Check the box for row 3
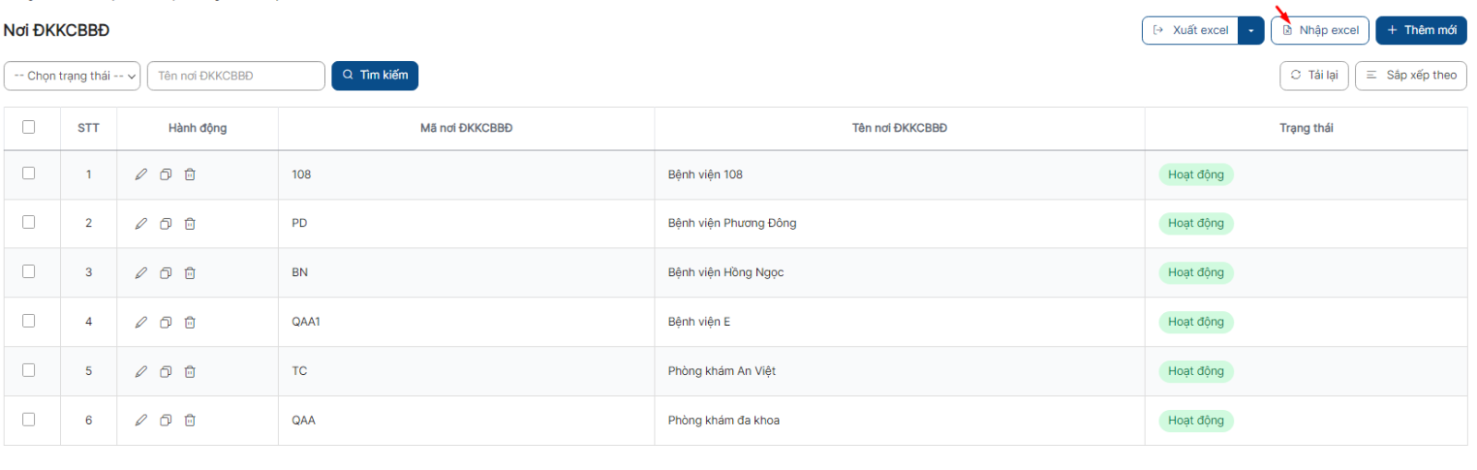1477x470 pixels. [x=29, y=271]
